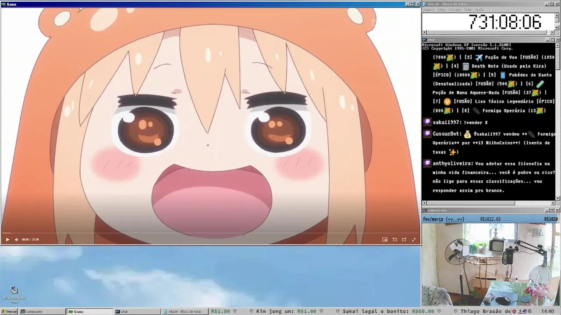Click the Notepad vertical scrollbar down arrow
The width and height of the screenshot is (561, 315).
(557, 28)
